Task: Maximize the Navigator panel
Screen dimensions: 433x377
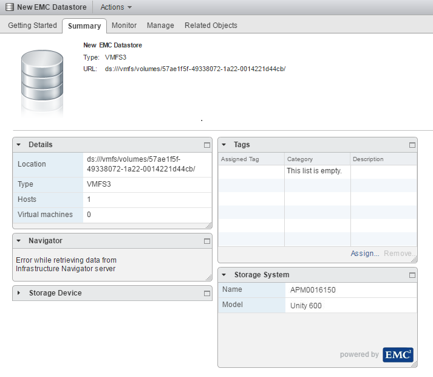Action: pos(207,241)
